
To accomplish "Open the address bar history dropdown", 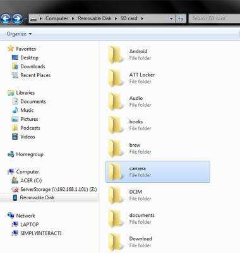I will [x=171, y=19].
